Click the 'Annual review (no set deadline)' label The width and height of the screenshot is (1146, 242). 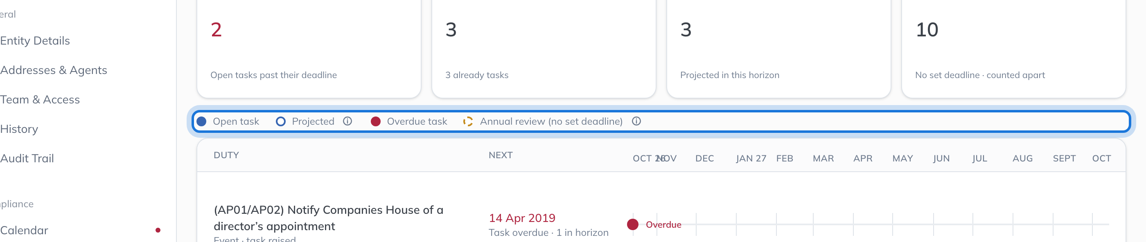click(x=551, y=122)
